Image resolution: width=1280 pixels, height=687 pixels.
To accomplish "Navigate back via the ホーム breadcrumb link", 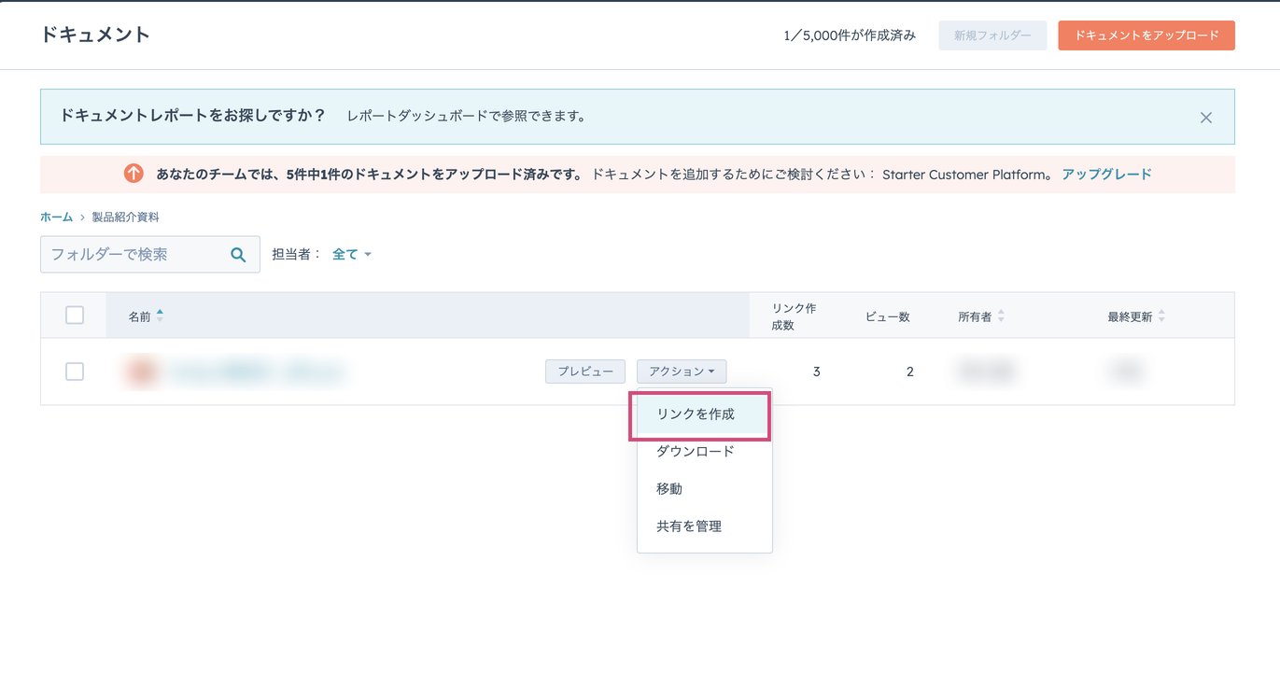I will point(55,216).
